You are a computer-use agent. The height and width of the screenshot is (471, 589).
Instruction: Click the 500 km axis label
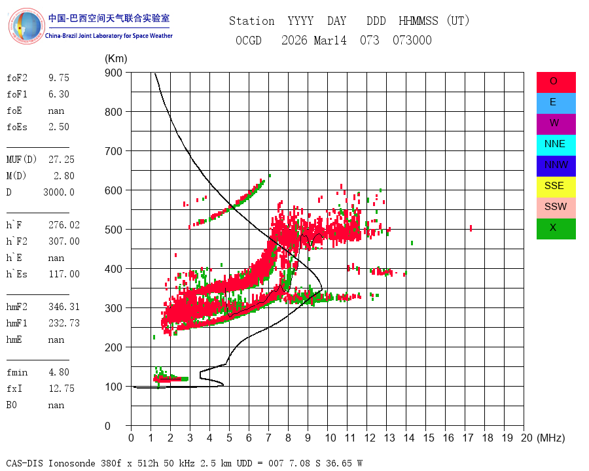click(113, 230)
